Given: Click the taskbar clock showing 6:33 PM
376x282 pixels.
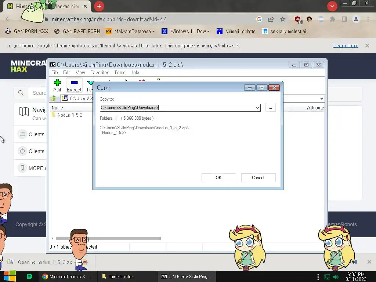Looking at the screenshot, I should click(356, 277).
